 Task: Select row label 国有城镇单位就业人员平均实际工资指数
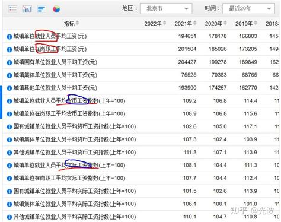click(75, 191)
